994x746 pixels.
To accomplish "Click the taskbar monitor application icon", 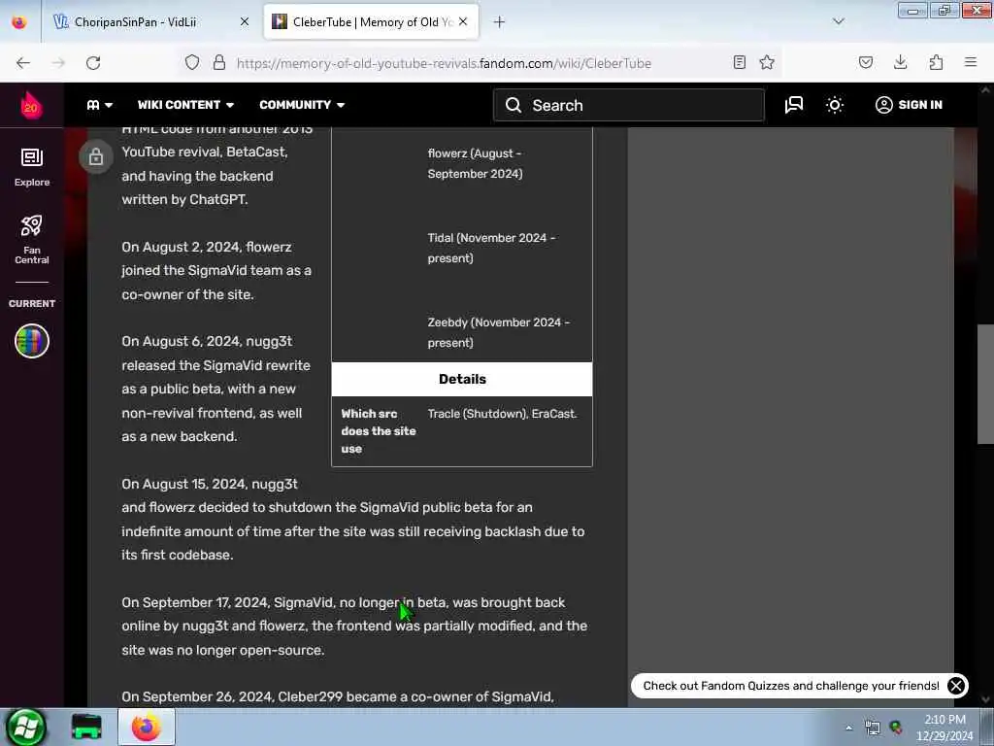I will (86, 727).
